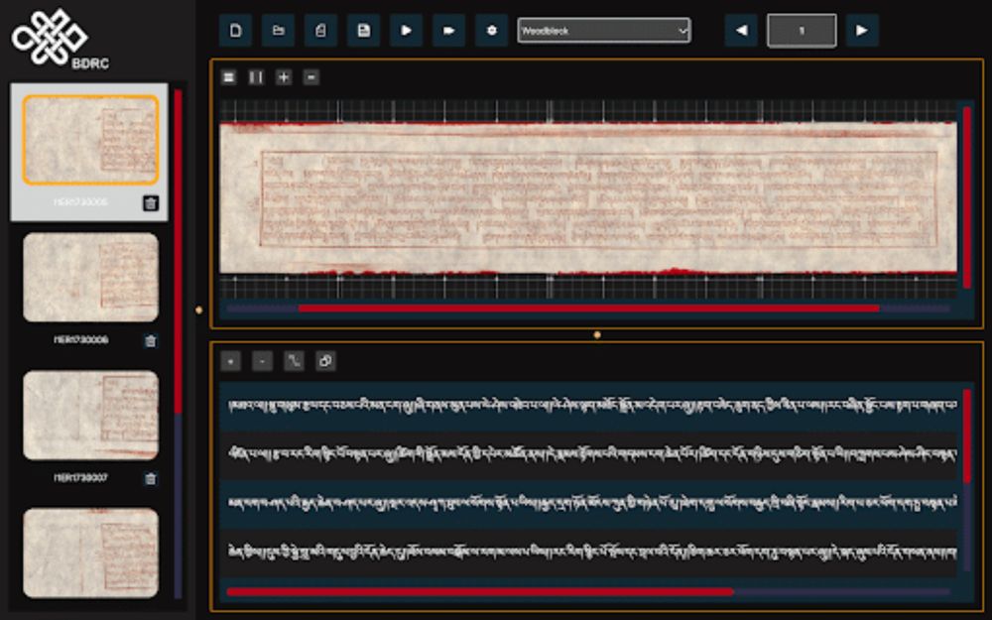Screen dimensions: 992x620
Task: Click the image viewer vertical red scrollbar
Action: 966,197
